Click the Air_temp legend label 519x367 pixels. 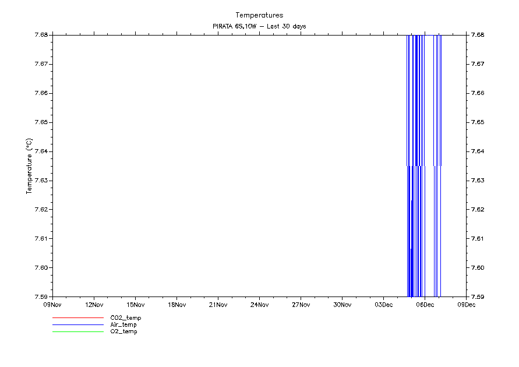click(x=123, y=325)
